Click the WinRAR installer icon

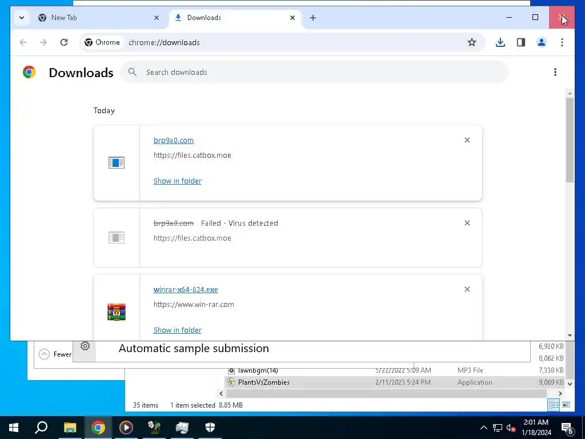coord(117,312)
